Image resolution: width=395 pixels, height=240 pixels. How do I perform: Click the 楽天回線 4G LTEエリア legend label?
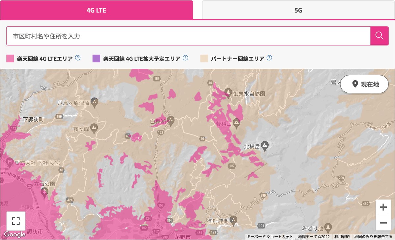click(x=45, y=59)
